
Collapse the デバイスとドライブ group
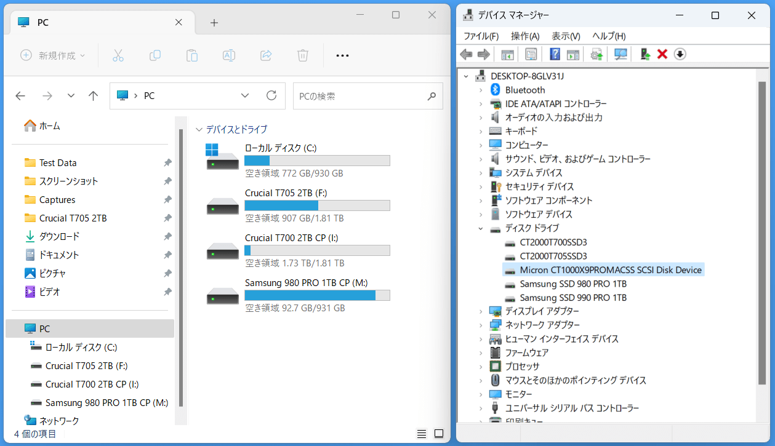pyautogui.click(x=199, y=130)
